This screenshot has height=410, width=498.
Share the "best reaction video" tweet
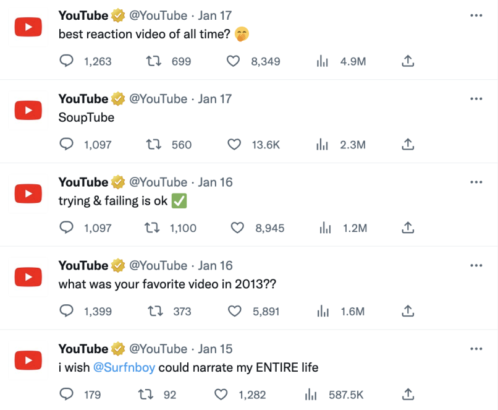(407, 61)
